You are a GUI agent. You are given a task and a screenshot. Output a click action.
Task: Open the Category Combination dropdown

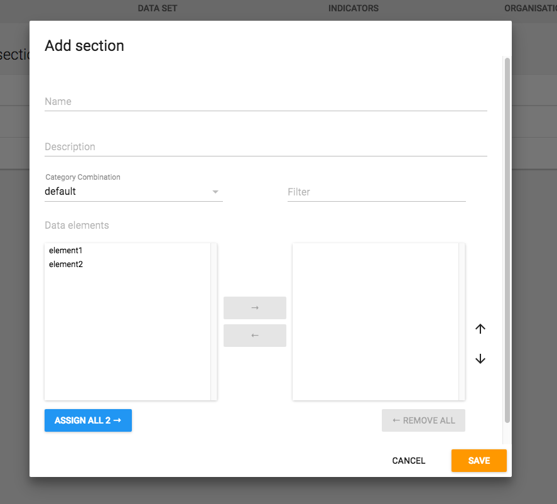[133, 192]
